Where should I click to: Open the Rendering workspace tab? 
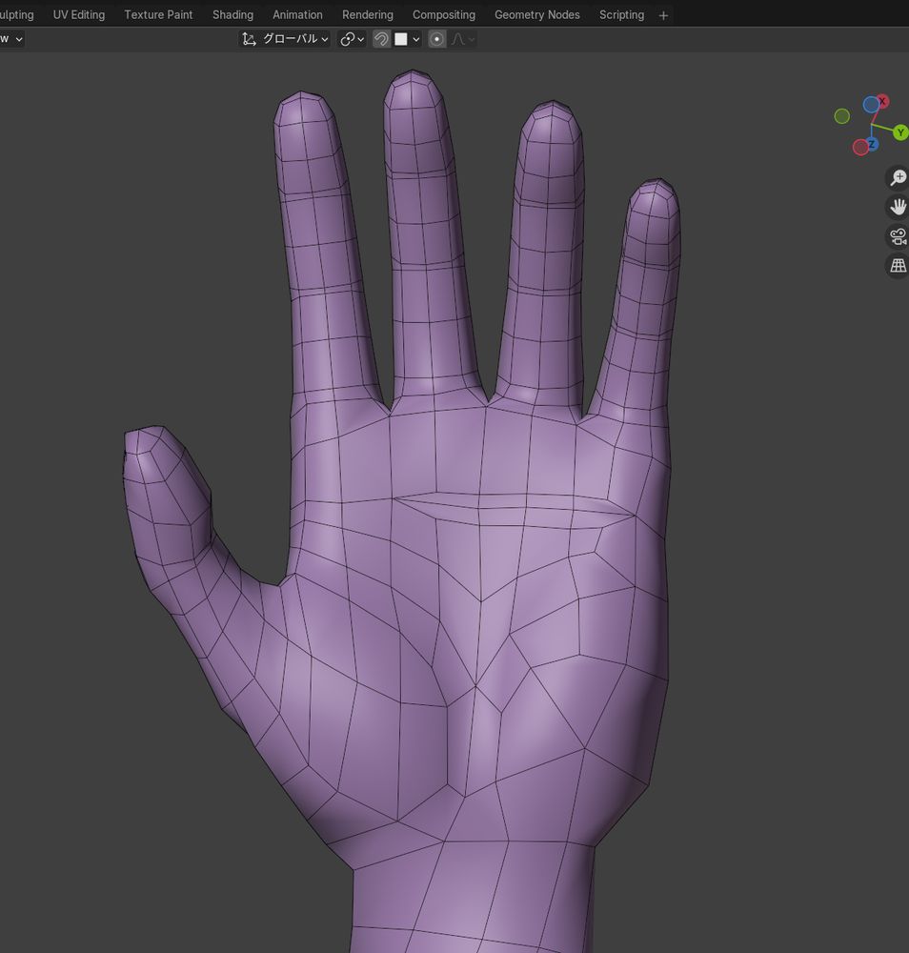pos(368,14)
